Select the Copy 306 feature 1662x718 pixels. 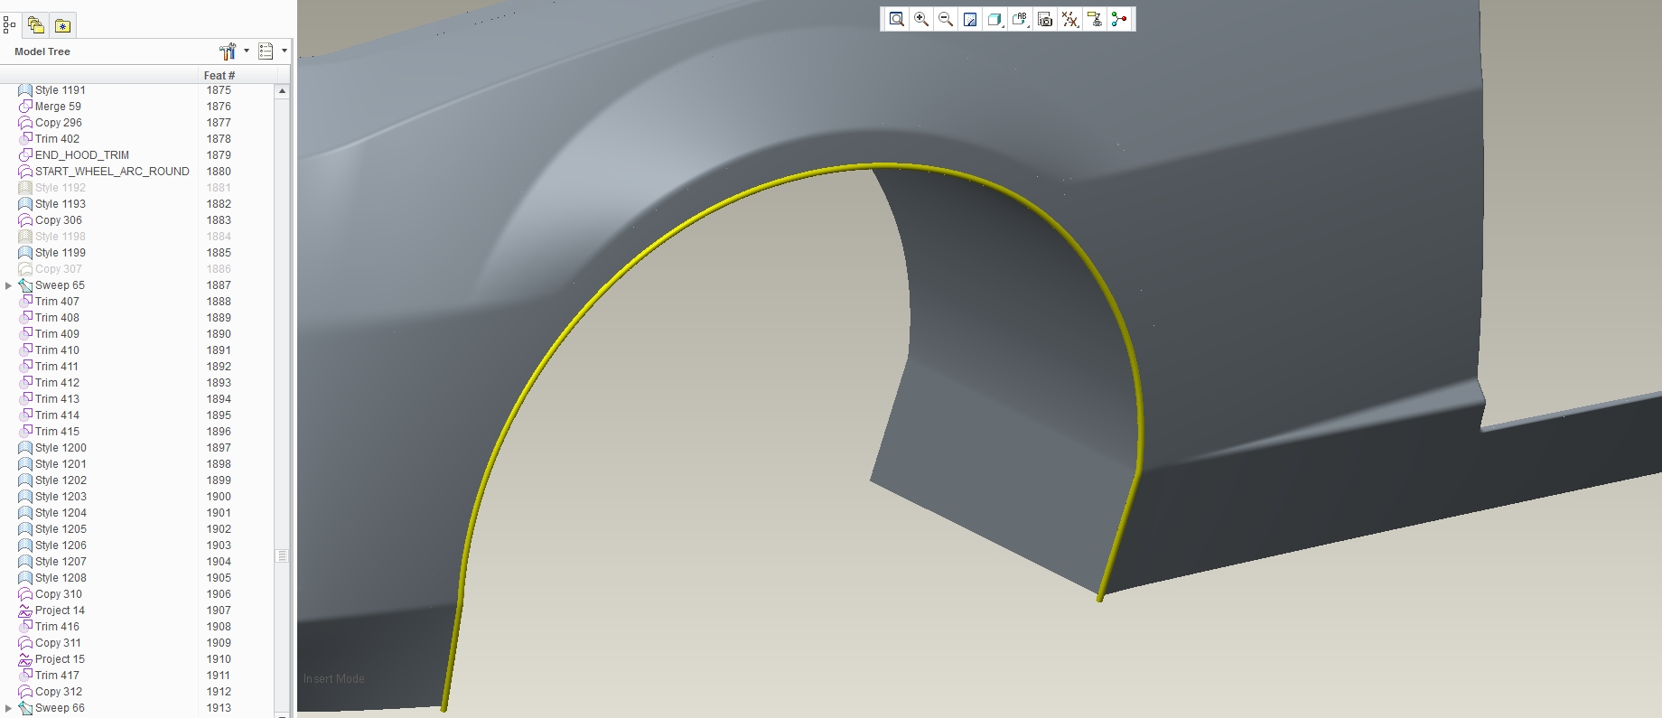coord(59,220)
